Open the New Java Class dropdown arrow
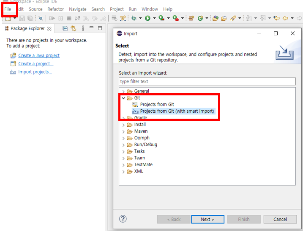This screenshot has height=231, width=303. click(207, 18)
